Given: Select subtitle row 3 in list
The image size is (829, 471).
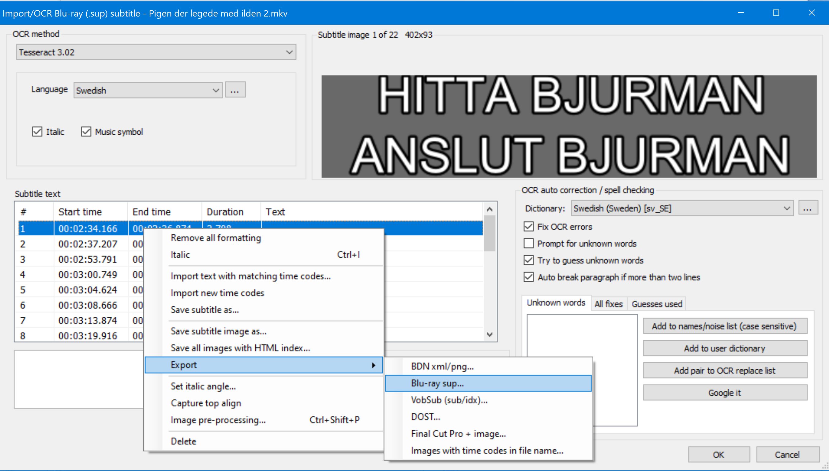Looking at the screenshot, I should pyautogui.click(x=87, y=260).
